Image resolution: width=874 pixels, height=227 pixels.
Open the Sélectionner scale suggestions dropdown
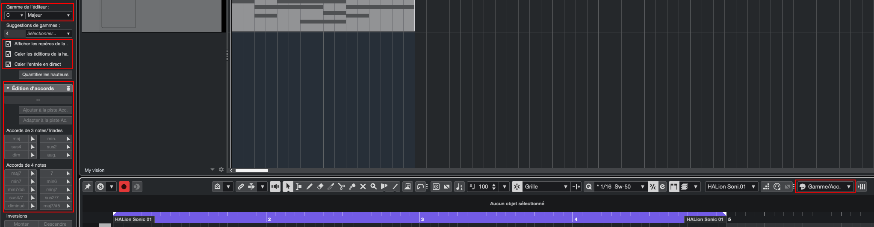49,33
